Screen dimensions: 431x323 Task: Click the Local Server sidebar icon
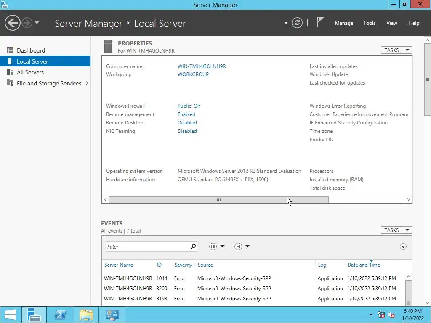[10, 61]
